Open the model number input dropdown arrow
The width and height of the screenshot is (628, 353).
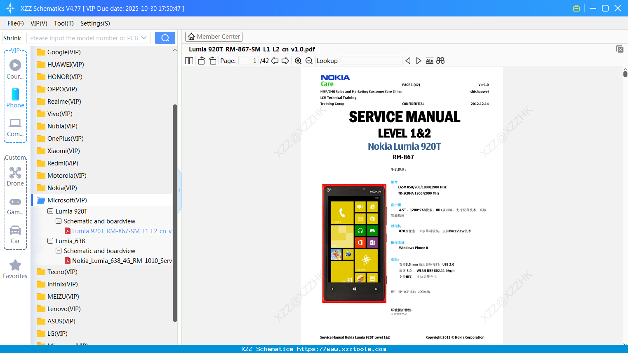pos(145,37)
